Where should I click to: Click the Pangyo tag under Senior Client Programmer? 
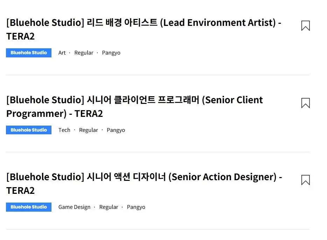click(116, 130)
